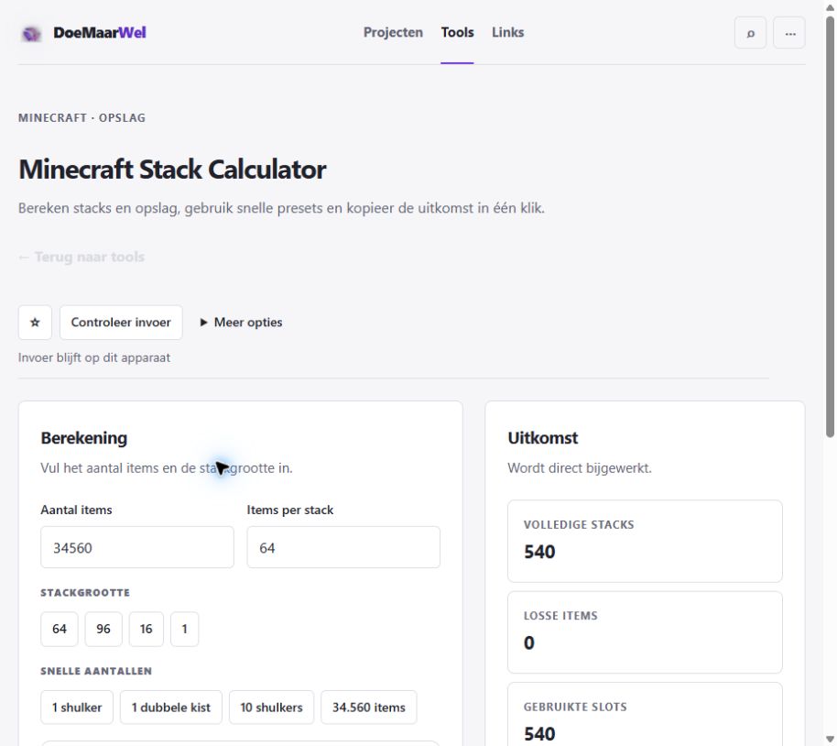
Task: Click Controleer invoer button
Action: click(121, 323)
